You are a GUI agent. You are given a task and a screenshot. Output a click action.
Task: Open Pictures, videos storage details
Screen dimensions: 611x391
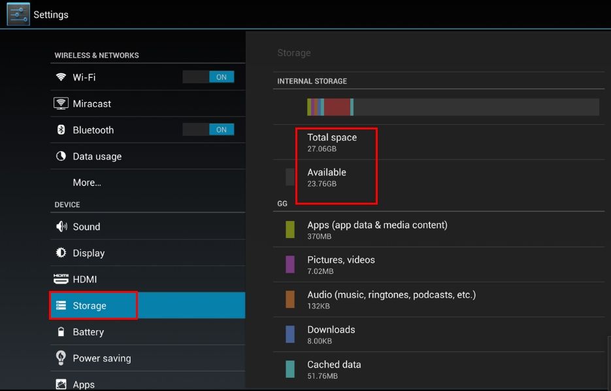pyautogui.click(x=341, y=264)
